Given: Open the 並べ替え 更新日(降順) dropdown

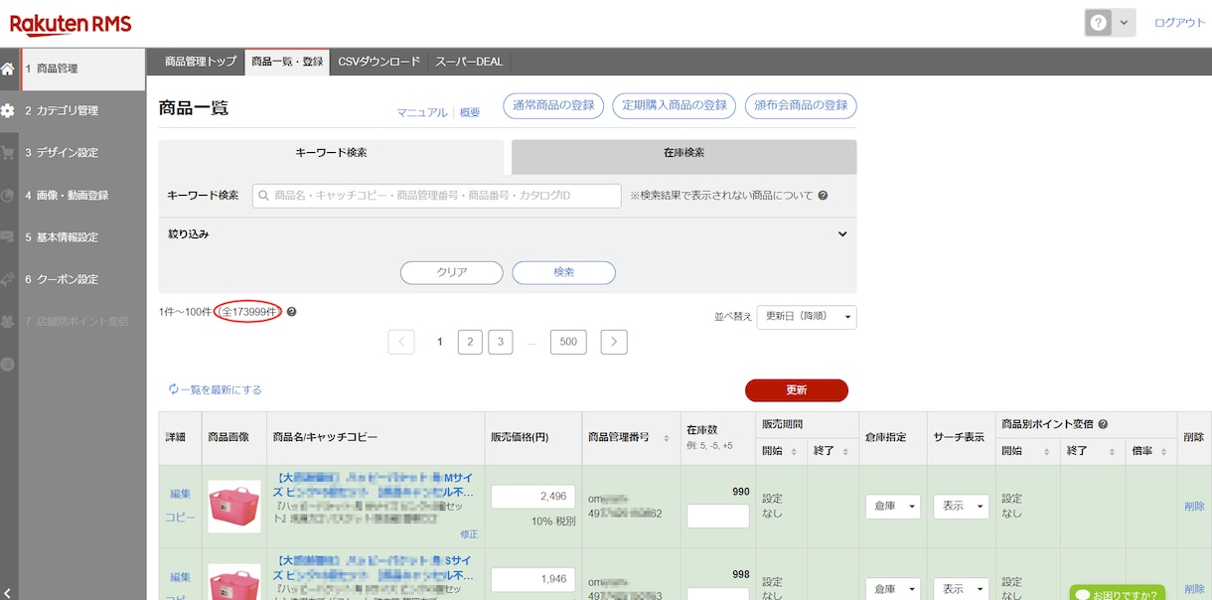Looking at the screenshot, I should 806,317.
